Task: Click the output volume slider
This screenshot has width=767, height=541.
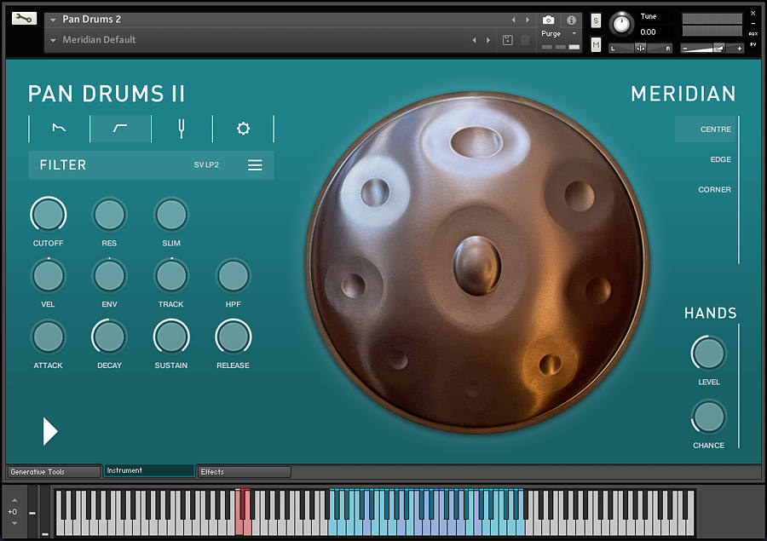Action: coord(712,49)
